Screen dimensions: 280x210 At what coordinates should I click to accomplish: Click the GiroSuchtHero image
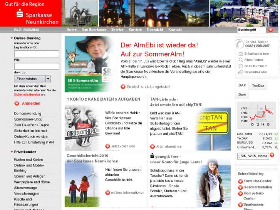[83, 128]
